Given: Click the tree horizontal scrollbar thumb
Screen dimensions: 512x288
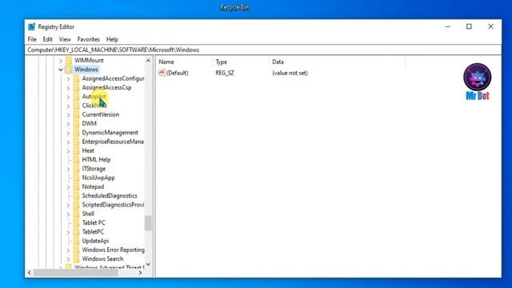Looking at the screenshot, I should [76, 273].
